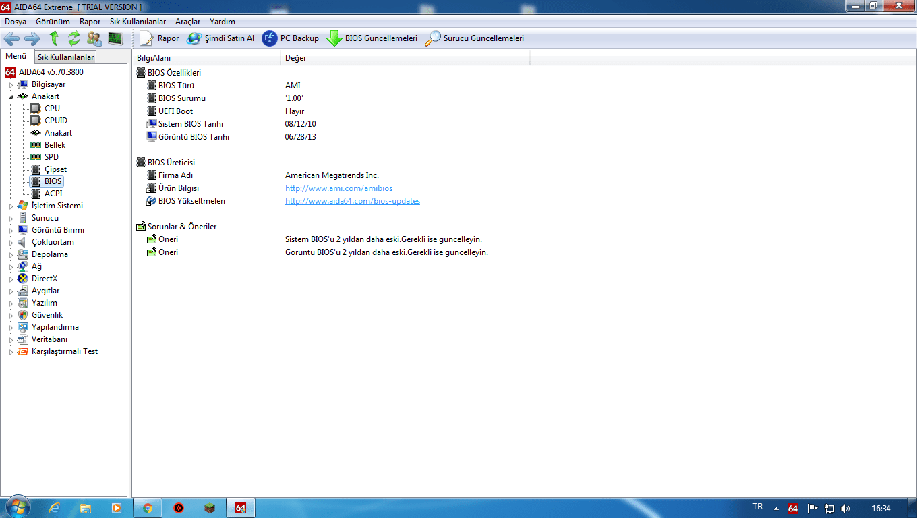Expand the Depolama tree node
917x518 pixels.
point(11,255)
